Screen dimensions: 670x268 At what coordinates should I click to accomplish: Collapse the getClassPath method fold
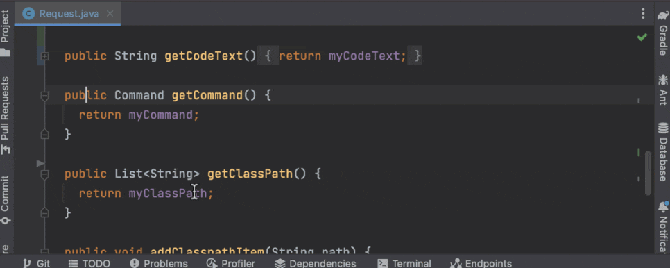(44, 174)
